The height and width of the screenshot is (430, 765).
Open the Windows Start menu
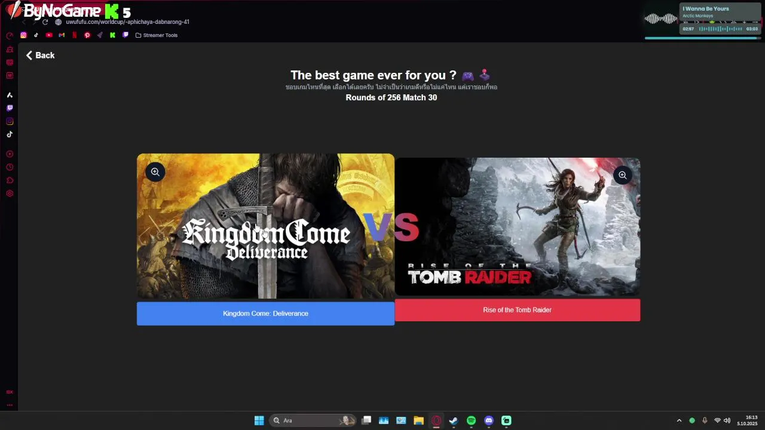click(x=259, y=420)
